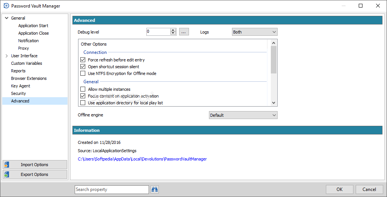387x197 pixels.
Task: Click the ellipsis button beside Debug level
Action: click(x=184, y=32)
